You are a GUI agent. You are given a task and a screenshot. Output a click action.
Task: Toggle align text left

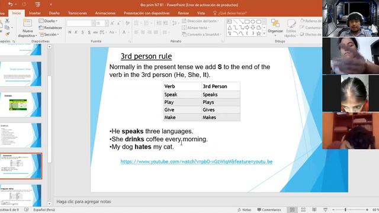point(137,32)
